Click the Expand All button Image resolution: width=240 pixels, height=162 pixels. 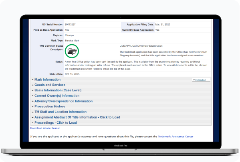tap(201, 80)
